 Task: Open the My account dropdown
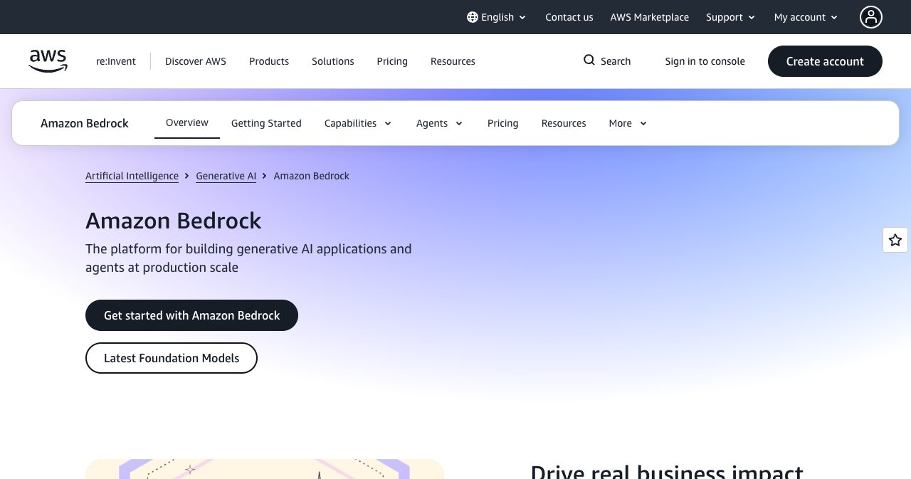(x=806, y=17)
